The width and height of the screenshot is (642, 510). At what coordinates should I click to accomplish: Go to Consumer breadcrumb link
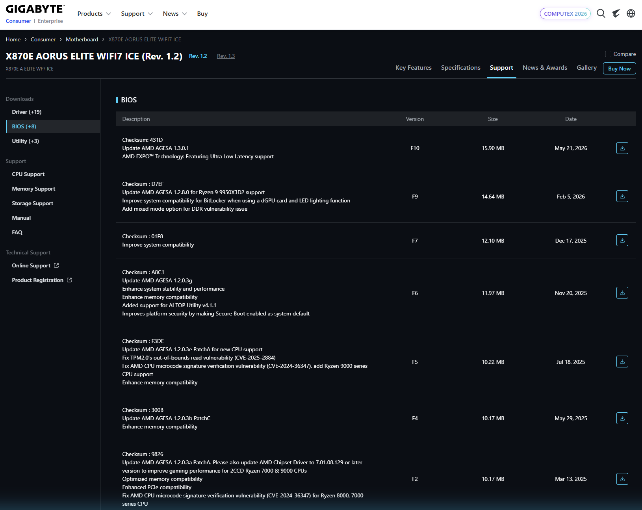(x=43, y=39)
